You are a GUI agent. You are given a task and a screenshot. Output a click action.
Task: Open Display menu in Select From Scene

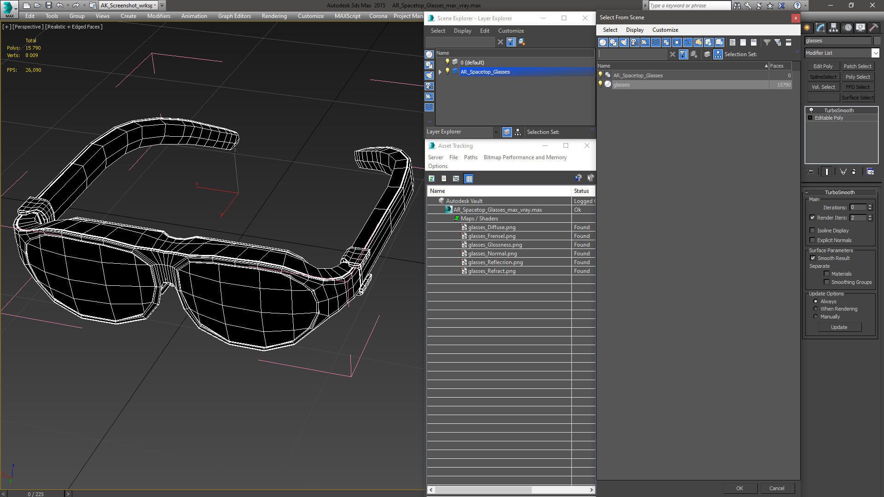click(x=634, y=30)
